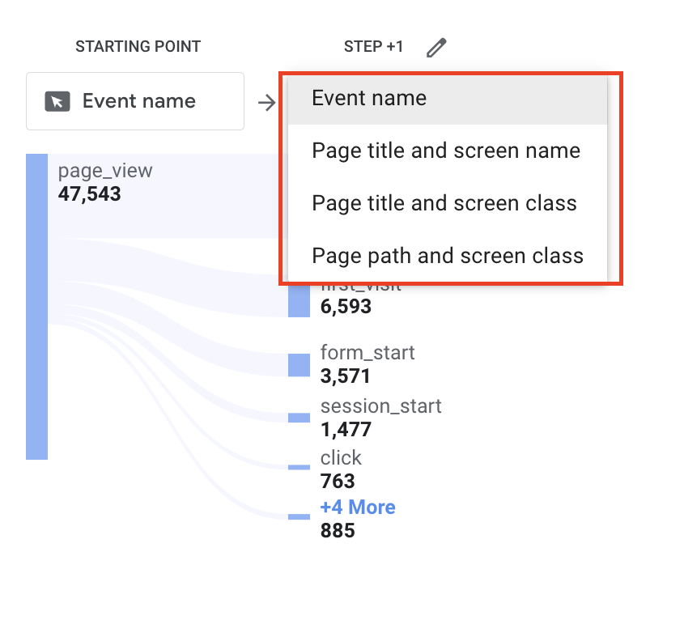The width and height of the screenshot is (684, 620).
Task: Open the starting point 'Event name' selector
Action: coord(135,101)
